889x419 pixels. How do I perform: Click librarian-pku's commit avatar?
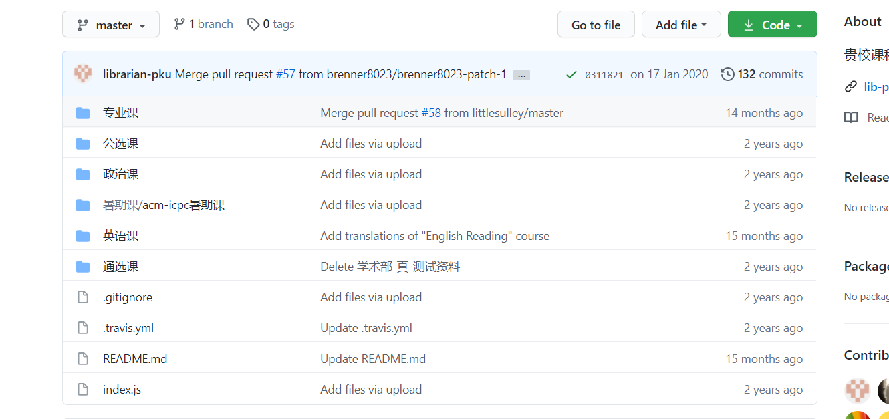point(82,74)
